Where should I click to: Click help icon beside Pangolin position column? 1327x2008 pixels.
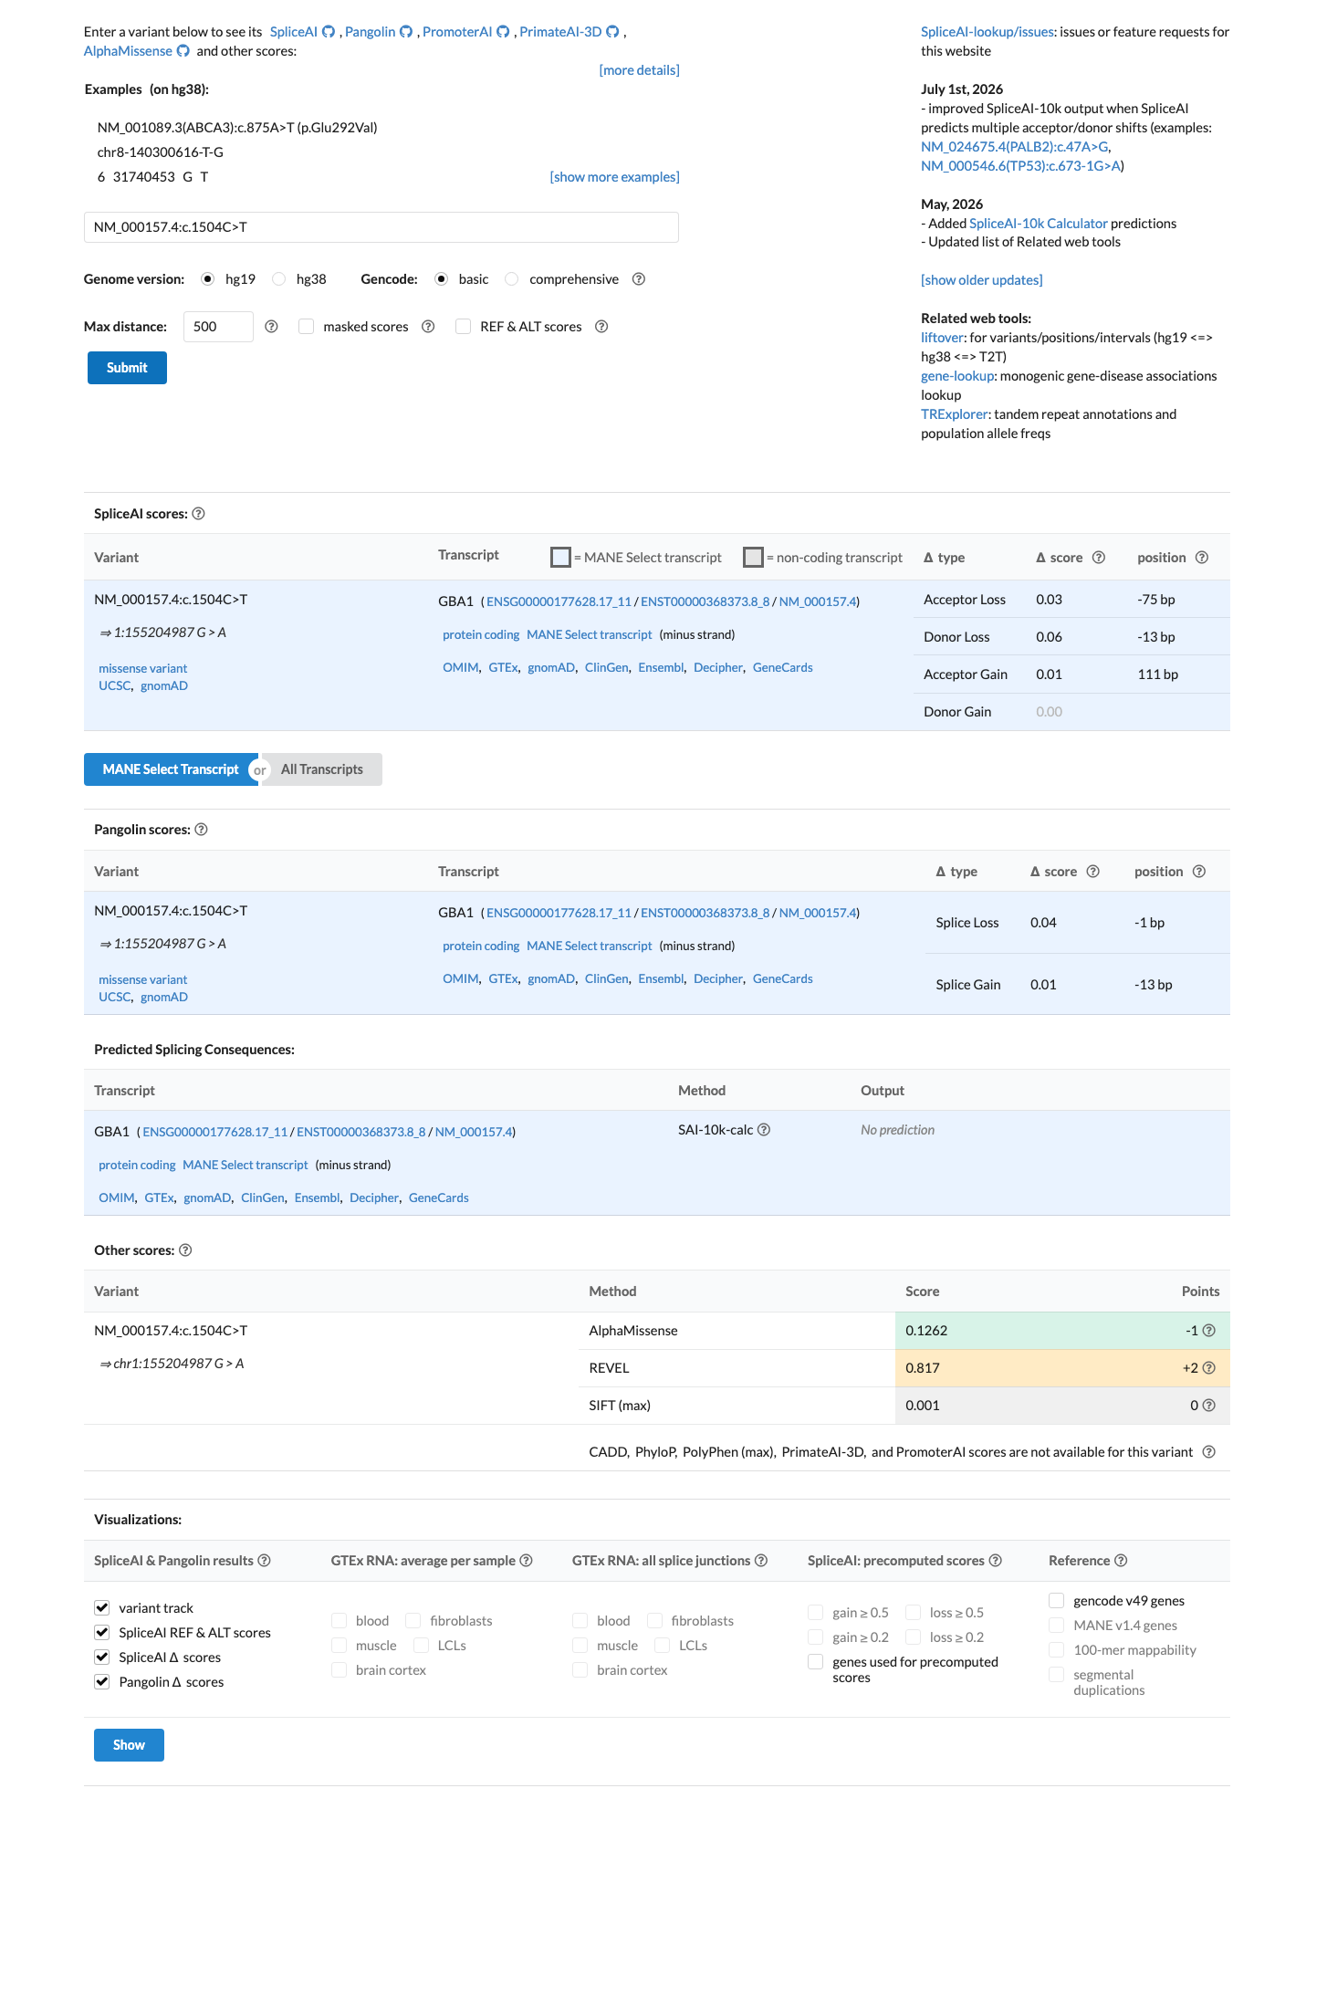click(1199, 872)
